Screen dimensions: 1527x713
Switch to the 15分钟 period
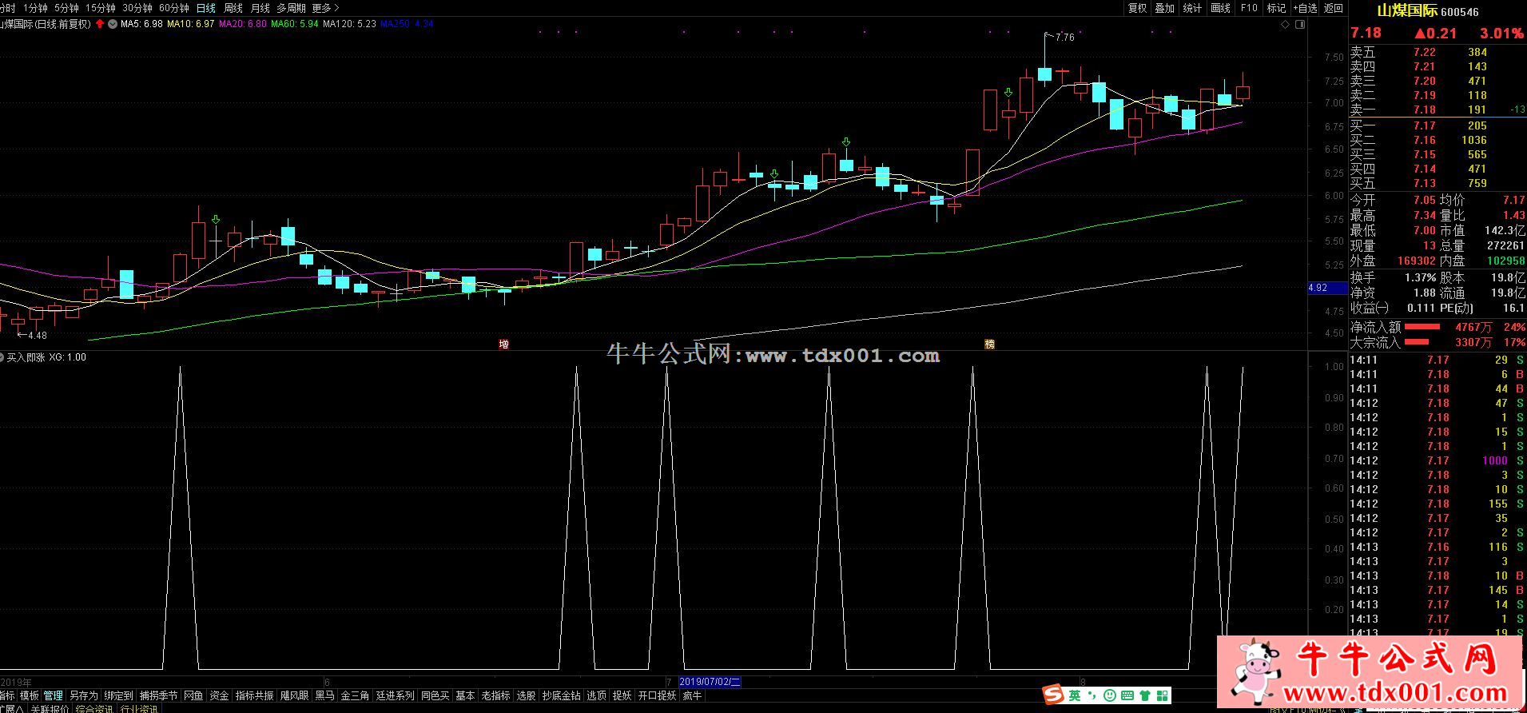(x=101, y=8)
